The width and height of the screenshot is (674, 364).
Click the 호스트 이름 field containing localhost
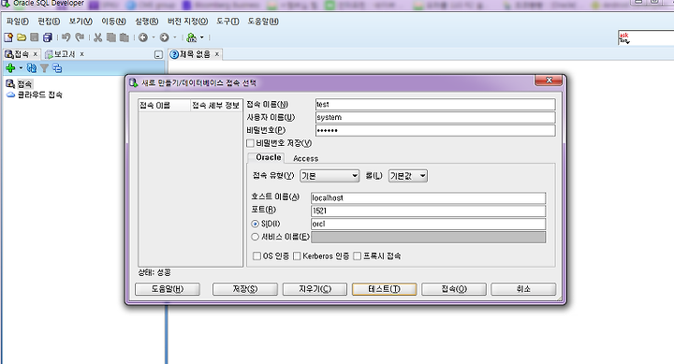point(428,198)
